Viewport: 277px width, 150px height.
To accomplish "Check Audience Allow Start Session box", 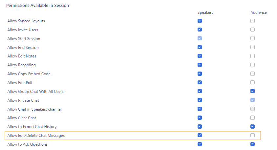I will [252, 38].
